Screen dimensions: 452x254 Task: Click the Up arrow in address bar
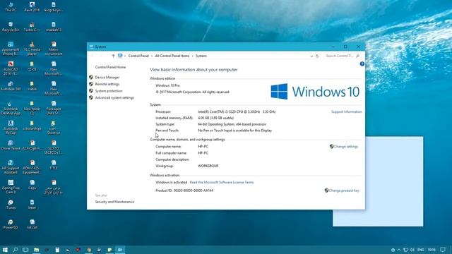point(113,56)
